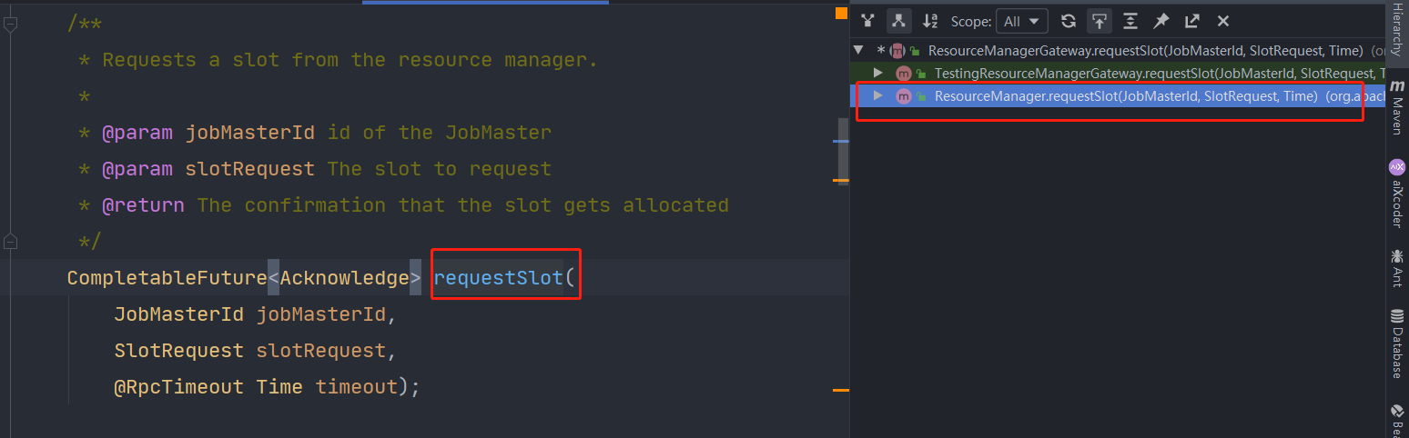Toggle autoscroll to source button

(1100, 21)
